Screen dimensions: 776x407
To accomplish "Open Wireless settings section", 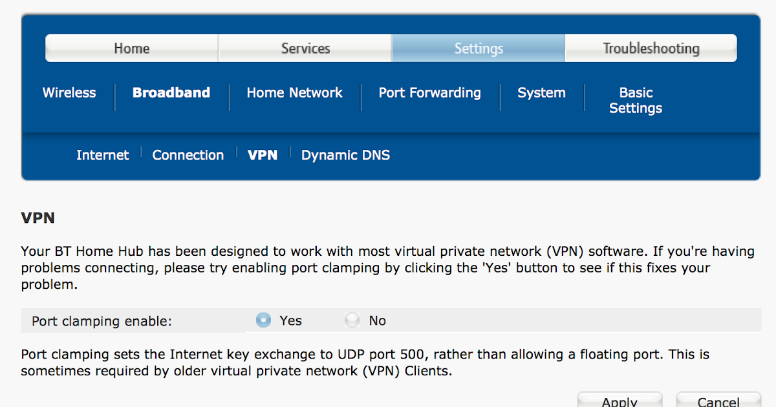I will [x=69, y=93].
